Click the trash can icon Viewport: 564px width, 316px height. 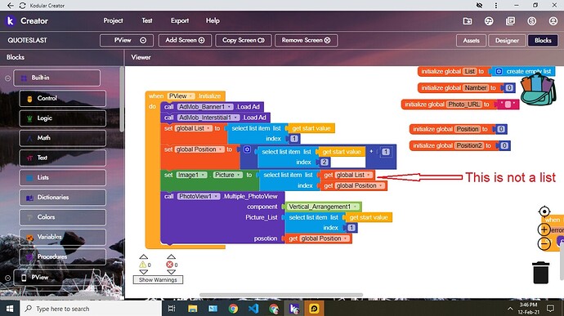click(540, 273)
